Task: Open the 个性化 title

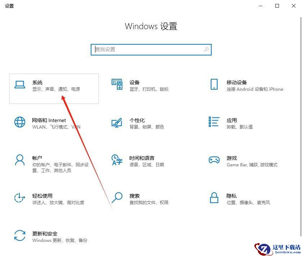Action: (x=137, y=120)
